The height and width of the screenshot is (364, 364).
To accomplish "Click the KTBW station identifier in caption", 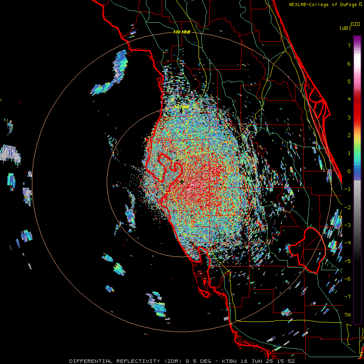I will (x=230, y=361).
